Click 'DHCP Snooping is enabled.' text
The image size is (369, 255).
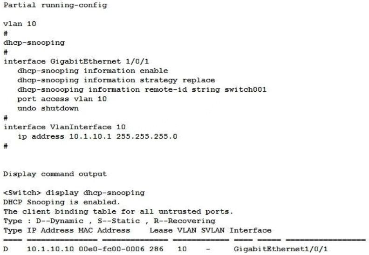coord(62,202)
